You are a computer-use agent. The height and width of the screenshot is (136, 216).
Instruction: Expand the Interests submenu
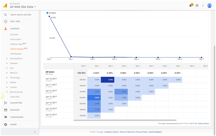click(x=7, y=63)
